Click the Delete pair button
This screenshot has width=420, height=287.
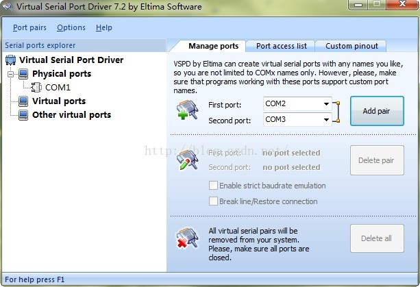pos(377,160)
